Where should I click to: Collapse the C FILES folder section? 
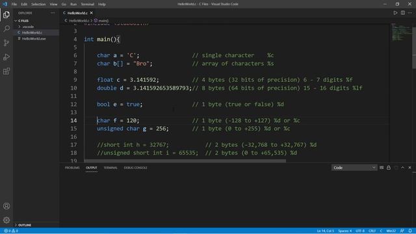23,21
